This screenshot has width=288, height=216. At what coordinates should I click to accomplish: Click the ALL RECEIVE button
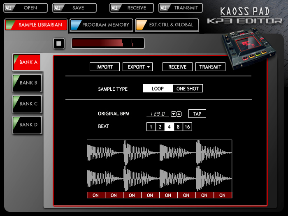tap(132, 8)
